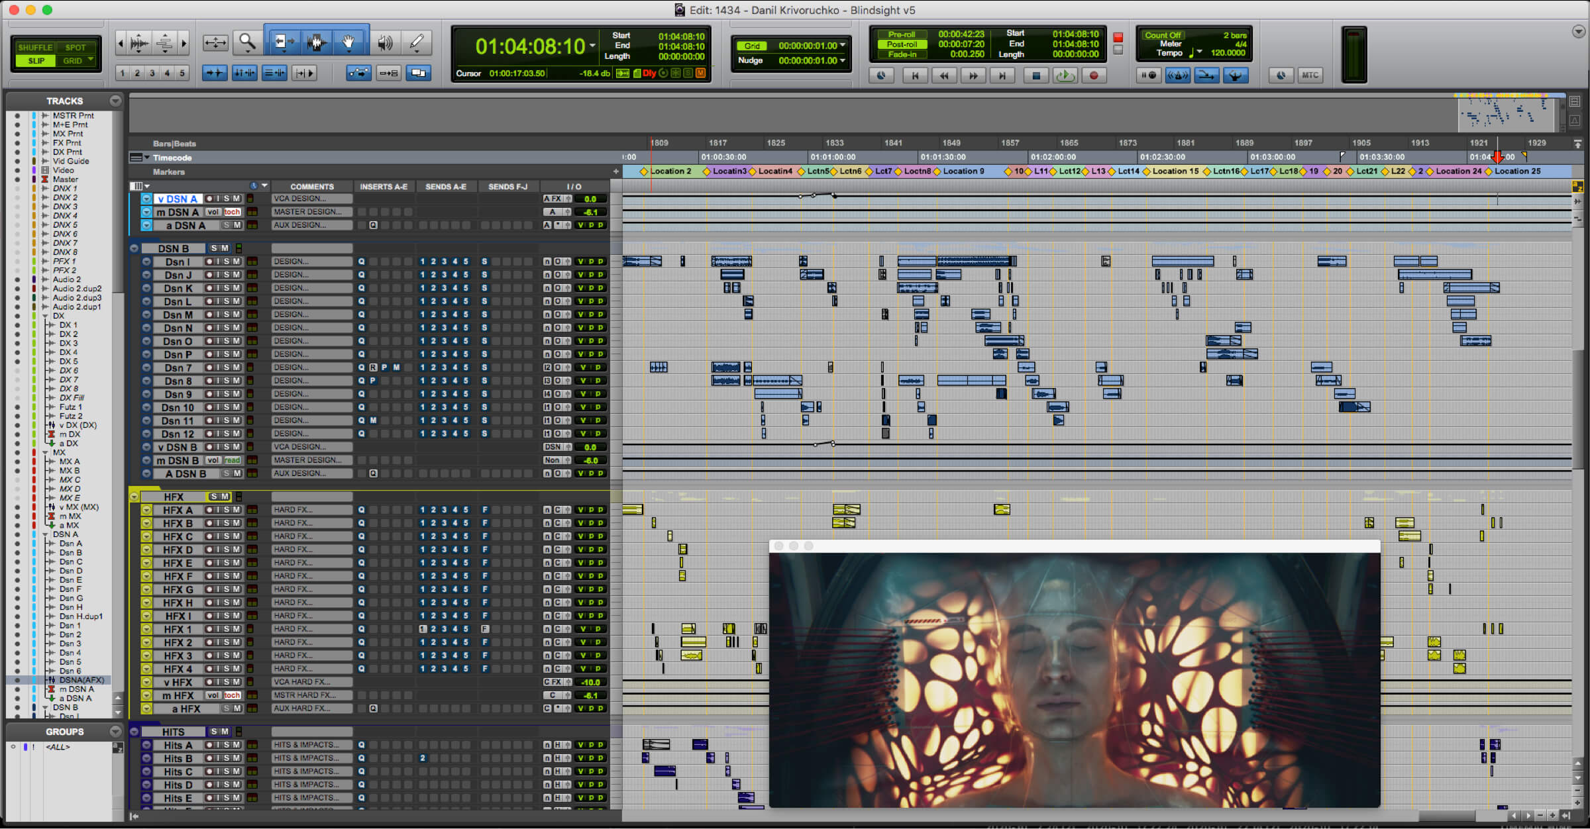
Task: Select DSNA(AFX) in the track list
Action: (x=81, y=680)
